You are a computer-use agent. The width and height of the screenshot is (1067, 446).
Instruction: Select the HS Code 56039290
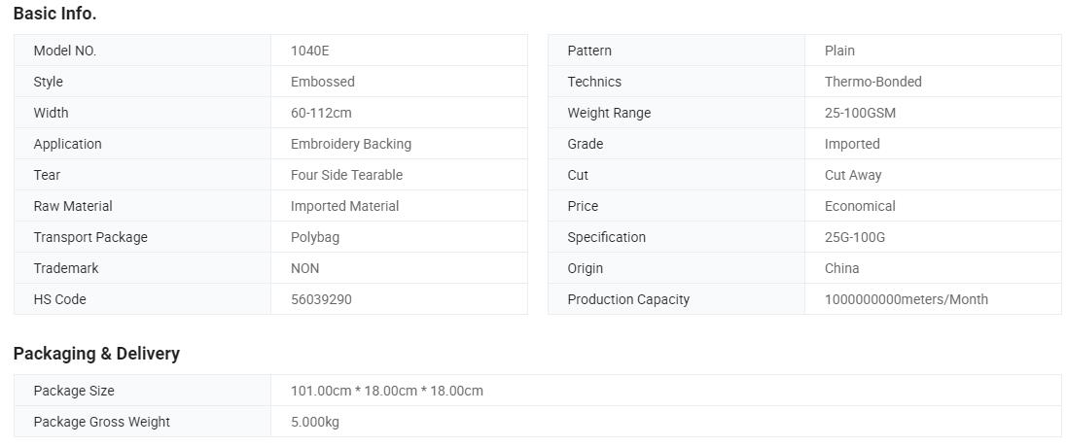pos(321,299)
